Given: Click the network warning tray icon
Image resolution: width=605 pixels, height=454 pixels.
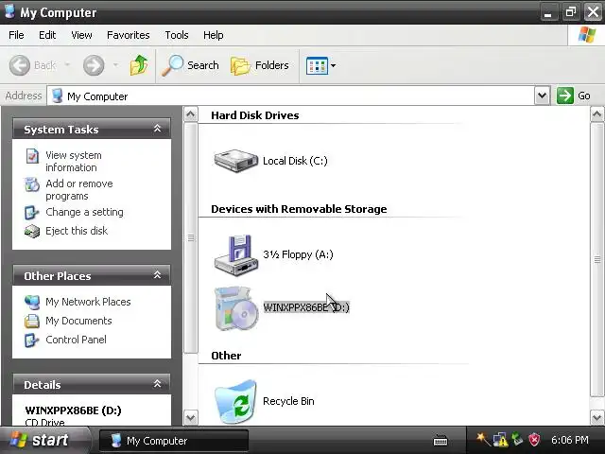Looking at the screenshot, I should [500, 440].
